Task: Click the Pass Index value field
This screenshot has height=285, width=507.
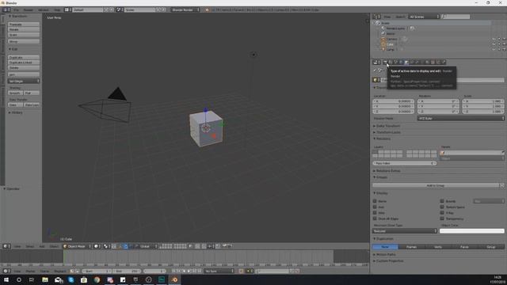Action: pos(405,163)
